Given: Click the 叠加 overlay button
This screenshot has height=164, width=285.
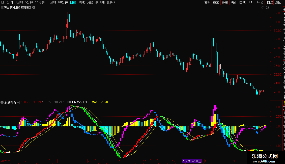Looking at the screenshot, I should [216, 2].
